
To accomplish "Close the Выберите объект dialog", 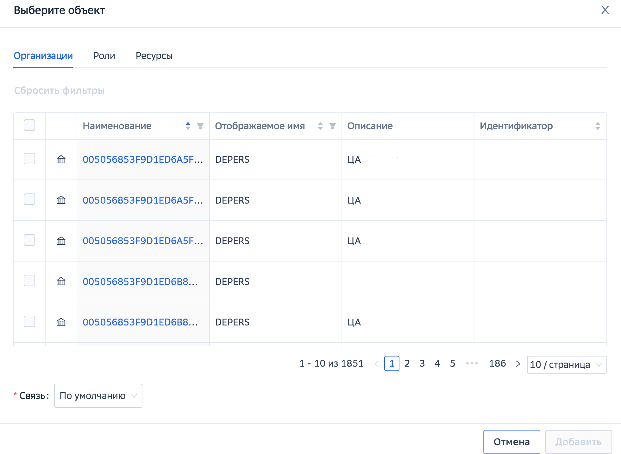I will tap(605, 10).
